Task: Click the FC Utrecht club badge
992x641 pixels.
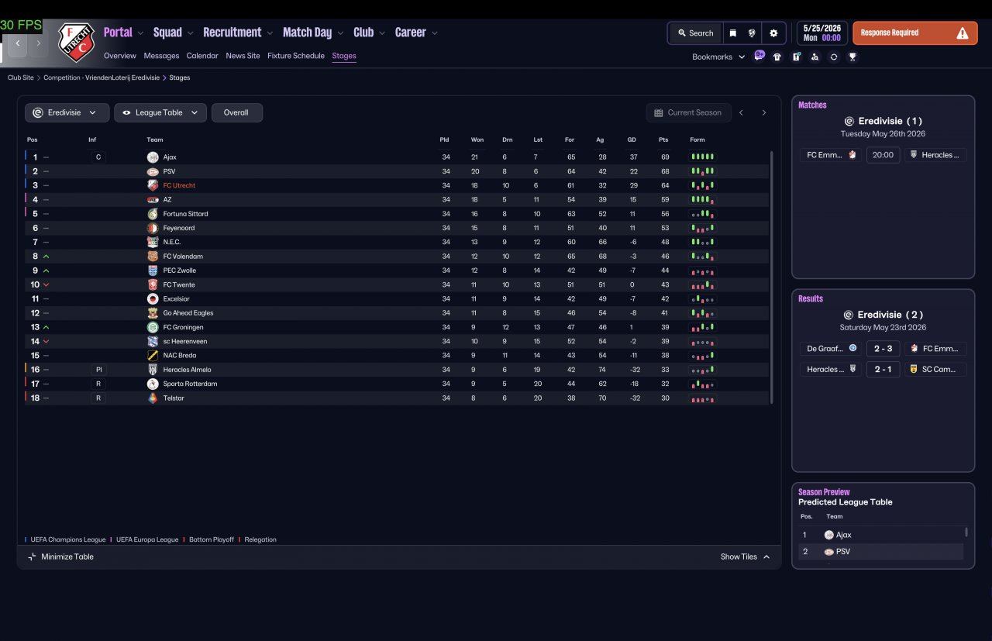Action: [x=77, y=42]
